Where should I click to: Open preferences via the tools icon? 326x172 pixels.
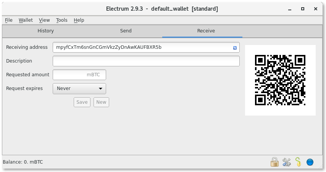click(287, 162)
